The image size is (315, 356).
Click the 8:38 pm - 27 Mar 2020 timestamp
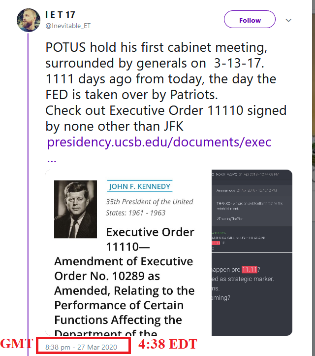pos(81,347)
